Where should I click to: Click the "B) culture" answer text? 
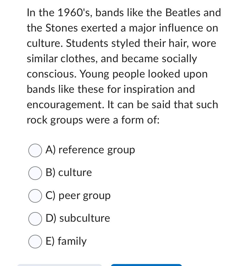click(69, 173)
